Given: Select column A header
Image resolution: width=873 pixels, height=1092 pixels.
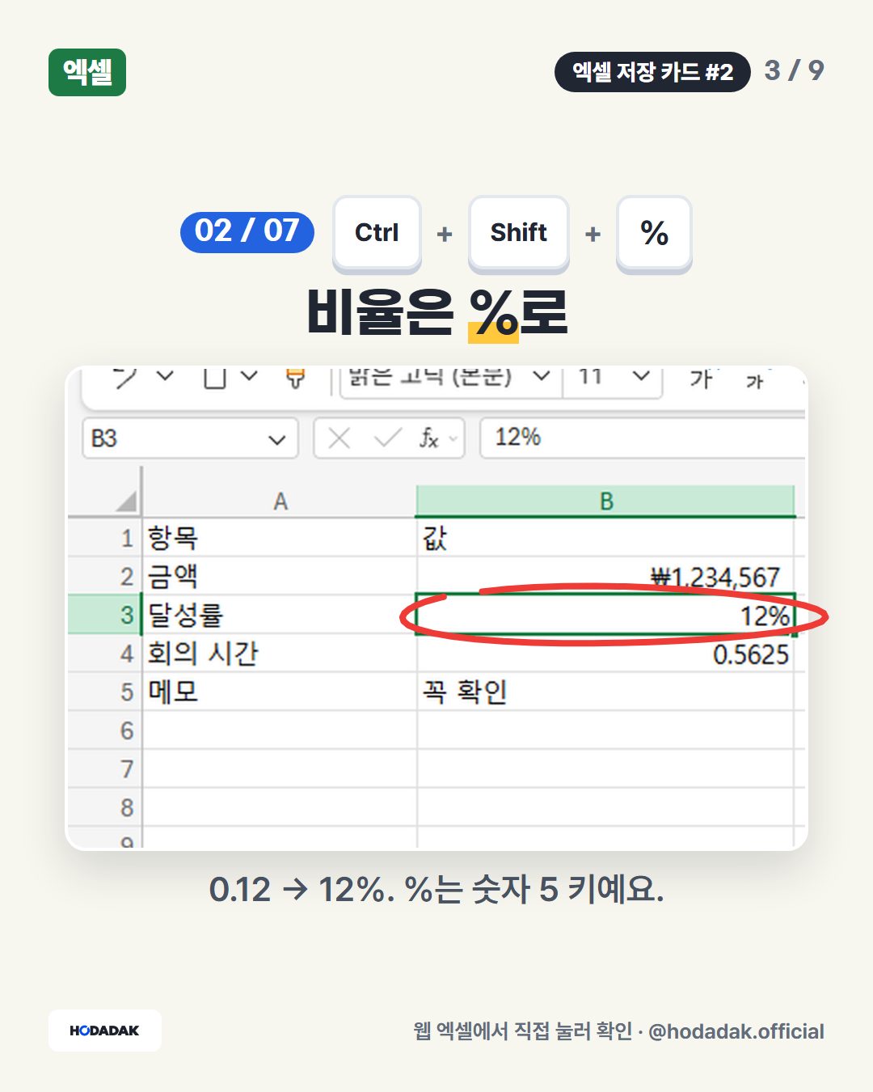Looking at the screenshot, I should pyautogui.click(x=280, y=502).
